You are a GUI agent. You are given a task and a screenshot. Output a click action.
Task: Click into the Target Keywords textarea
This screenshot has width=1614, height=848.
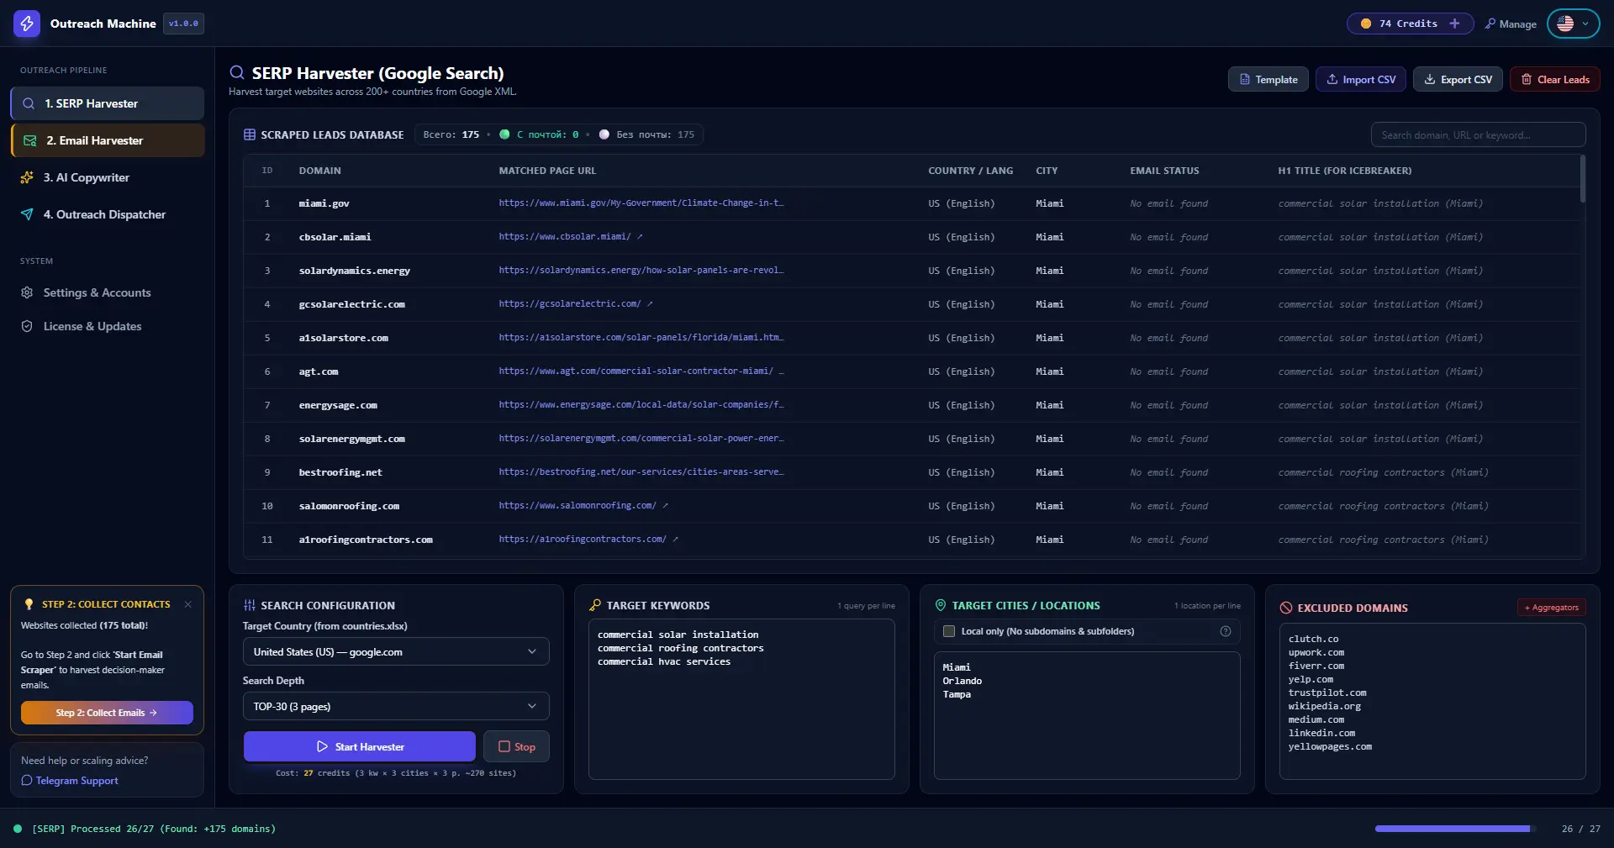point(741,699)
